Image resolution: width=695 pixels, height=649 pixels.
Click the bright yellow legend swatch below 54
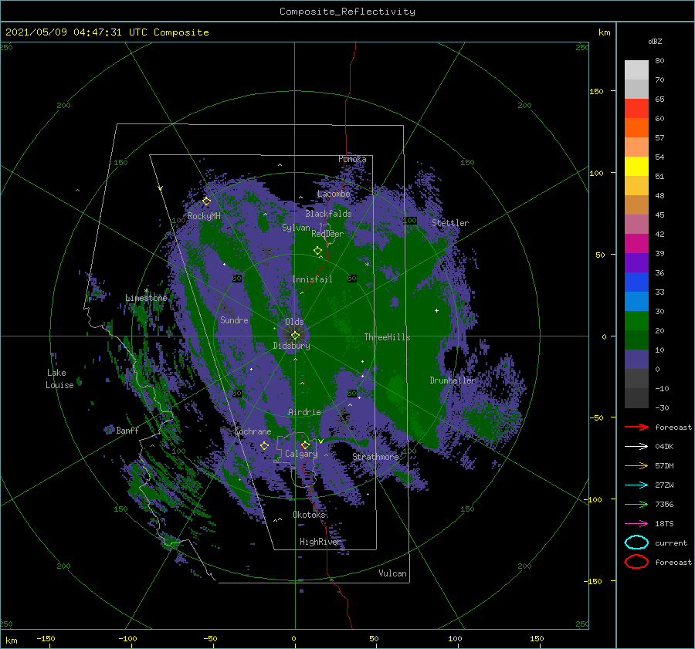(x=636, y=167)
